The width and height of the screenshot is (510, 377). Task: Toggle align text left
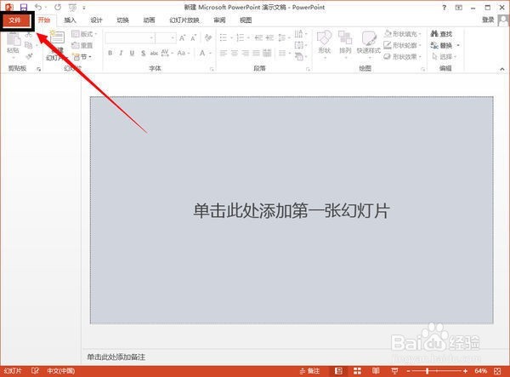pyautogui.click(x=223, y=53)
